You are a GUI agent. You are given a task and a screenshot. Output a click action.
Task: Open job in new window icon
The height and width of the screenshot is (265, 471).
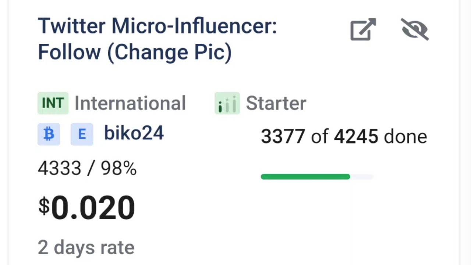point(363,29)
